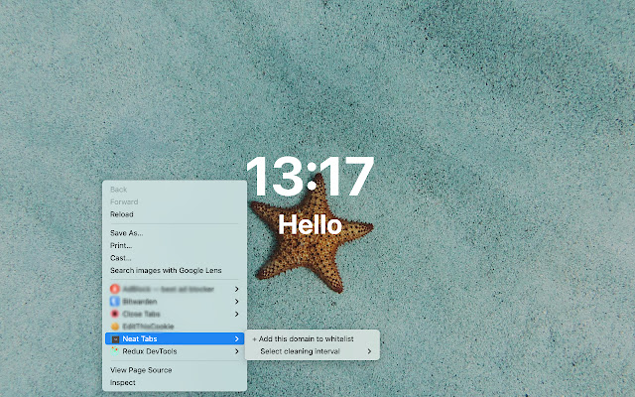The width and height of the screenshot is (635, 397).
Task: Open the Redux DevTools menu label
Action: (x=150, y=351)
